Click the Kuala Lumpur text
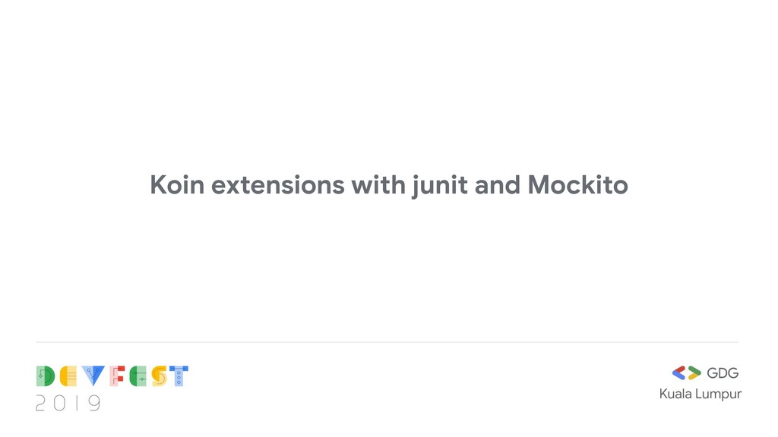Screen dimensions: 778x437 [700, 395]
